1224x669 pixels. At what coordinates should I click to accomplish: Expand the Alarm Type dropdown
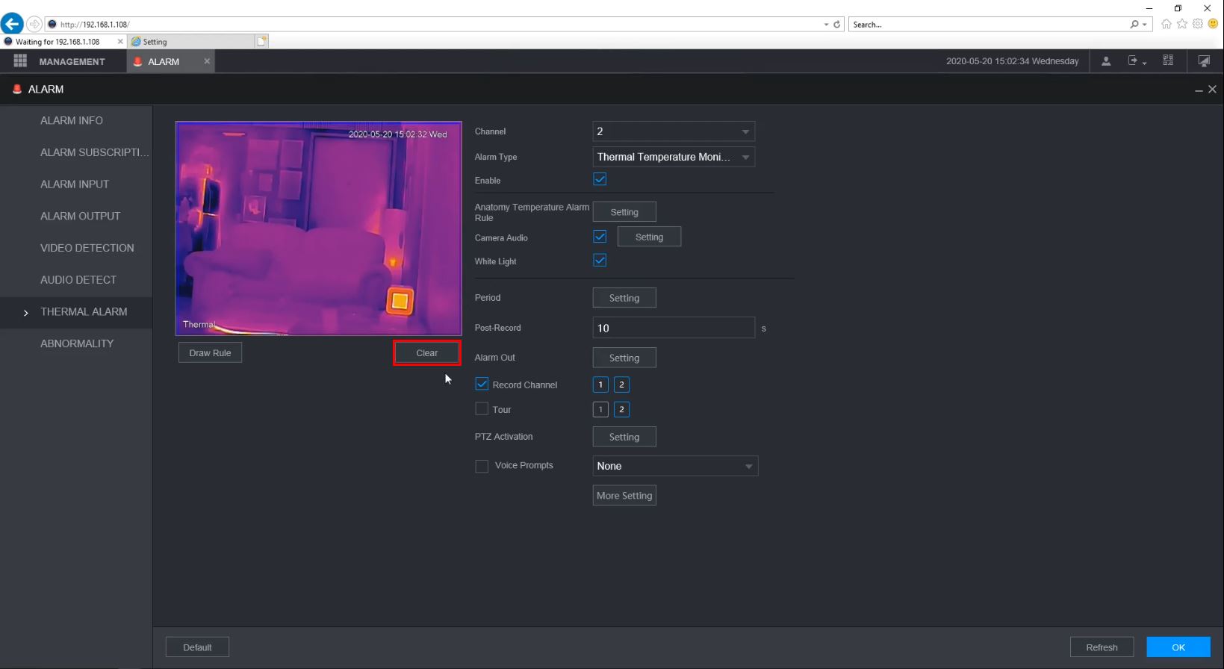point(673,157)
